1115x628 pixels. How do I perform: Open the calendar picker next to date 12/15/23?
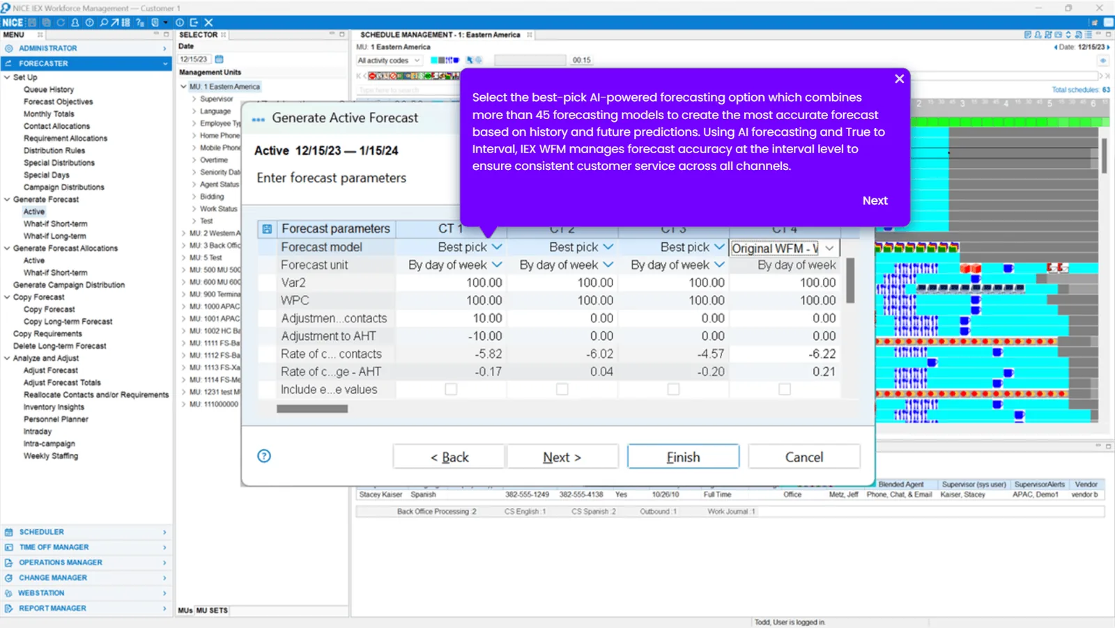(219, 59)
